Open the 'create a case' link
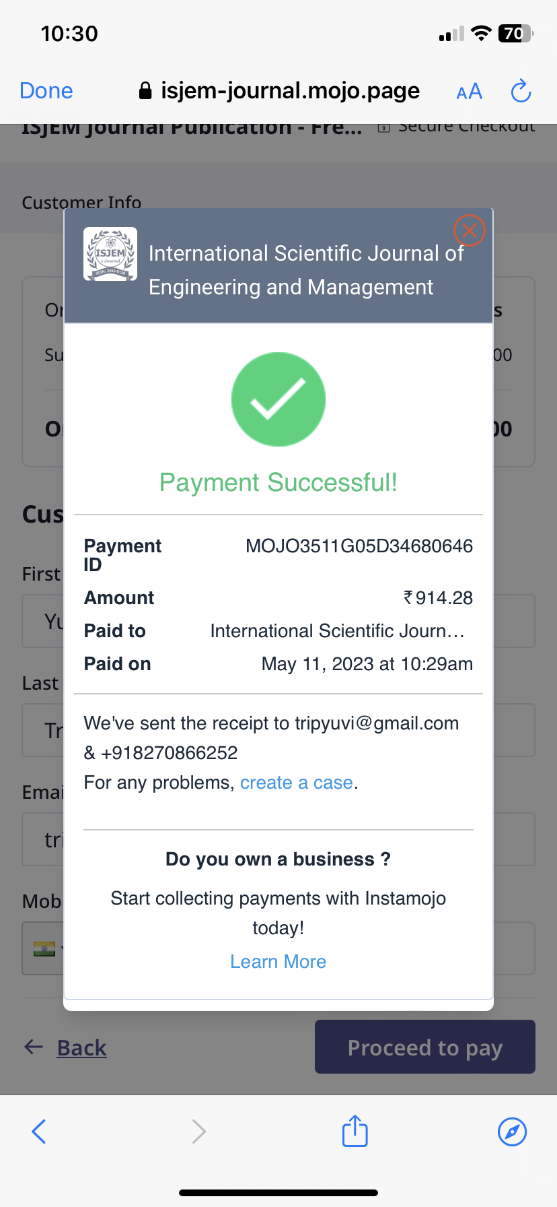The width and height of the screenshot is (557, 1207). [297, 783]
